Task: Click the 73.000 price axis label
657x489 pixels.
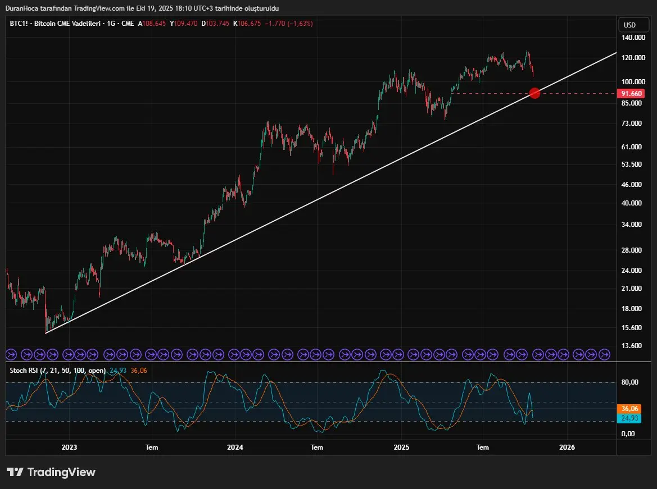Action: tap(632, 123)
